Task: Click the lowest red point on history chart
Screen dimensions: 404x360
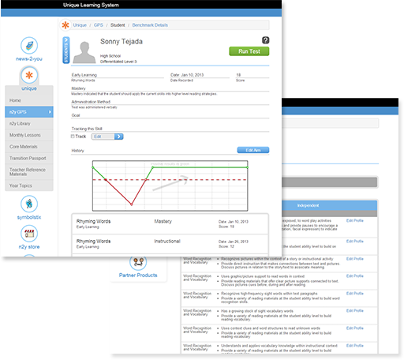Action: tap(132, 204)
